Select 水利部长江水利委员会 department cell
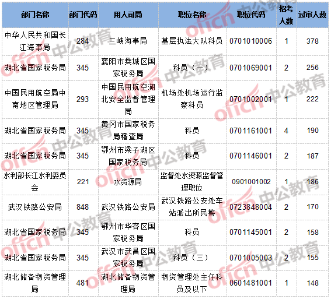Screen dimensions: 331x299 pos(35,182)
